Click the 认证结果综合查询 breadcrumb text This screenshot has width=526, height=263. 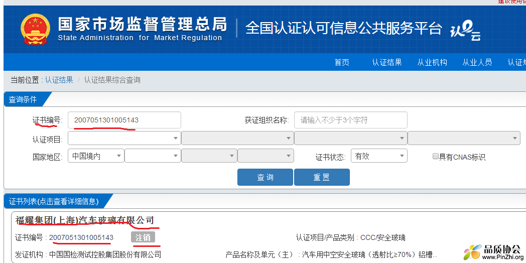point(112,80)
